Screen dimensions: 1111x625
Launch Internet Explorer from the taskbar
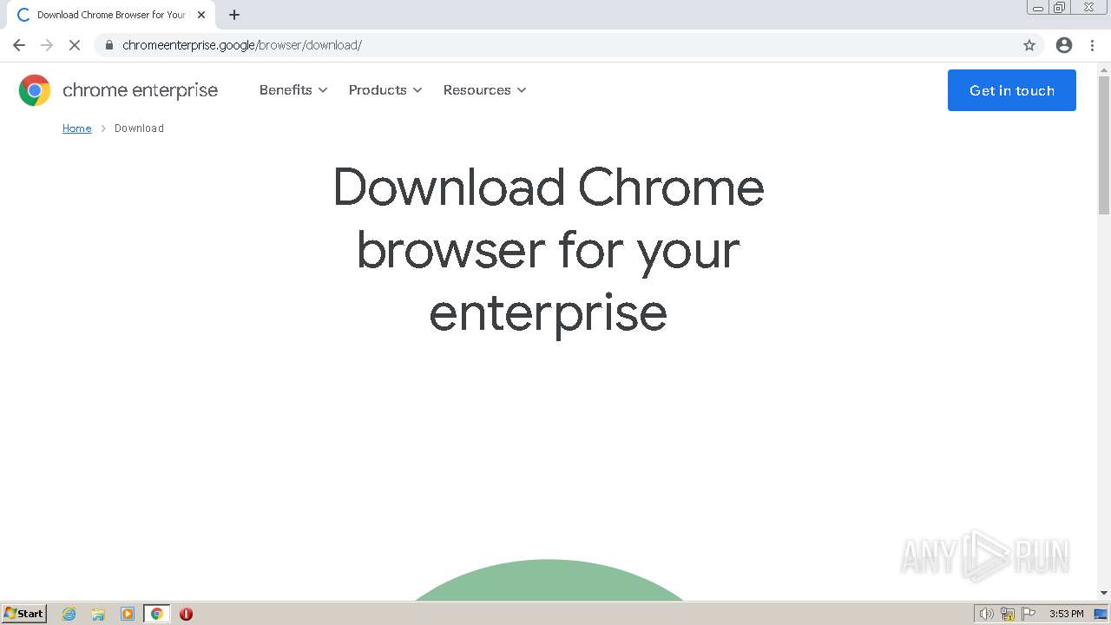coord(69,614)
